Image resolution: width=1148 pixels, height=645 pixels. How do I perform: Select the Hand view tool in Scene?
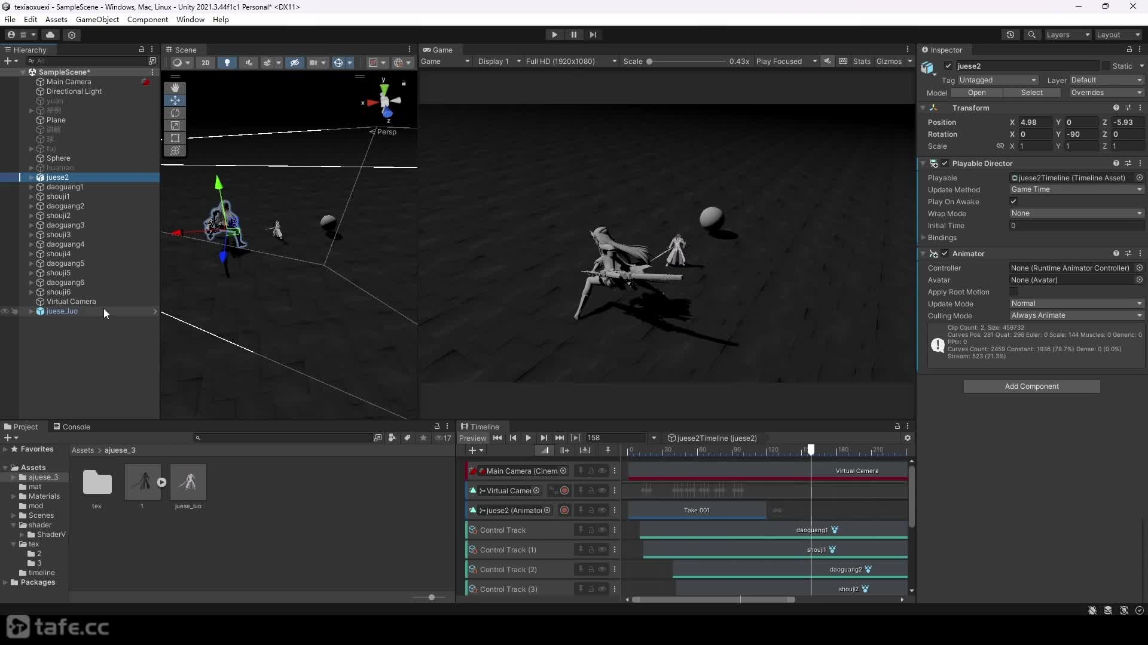(175, 87)
